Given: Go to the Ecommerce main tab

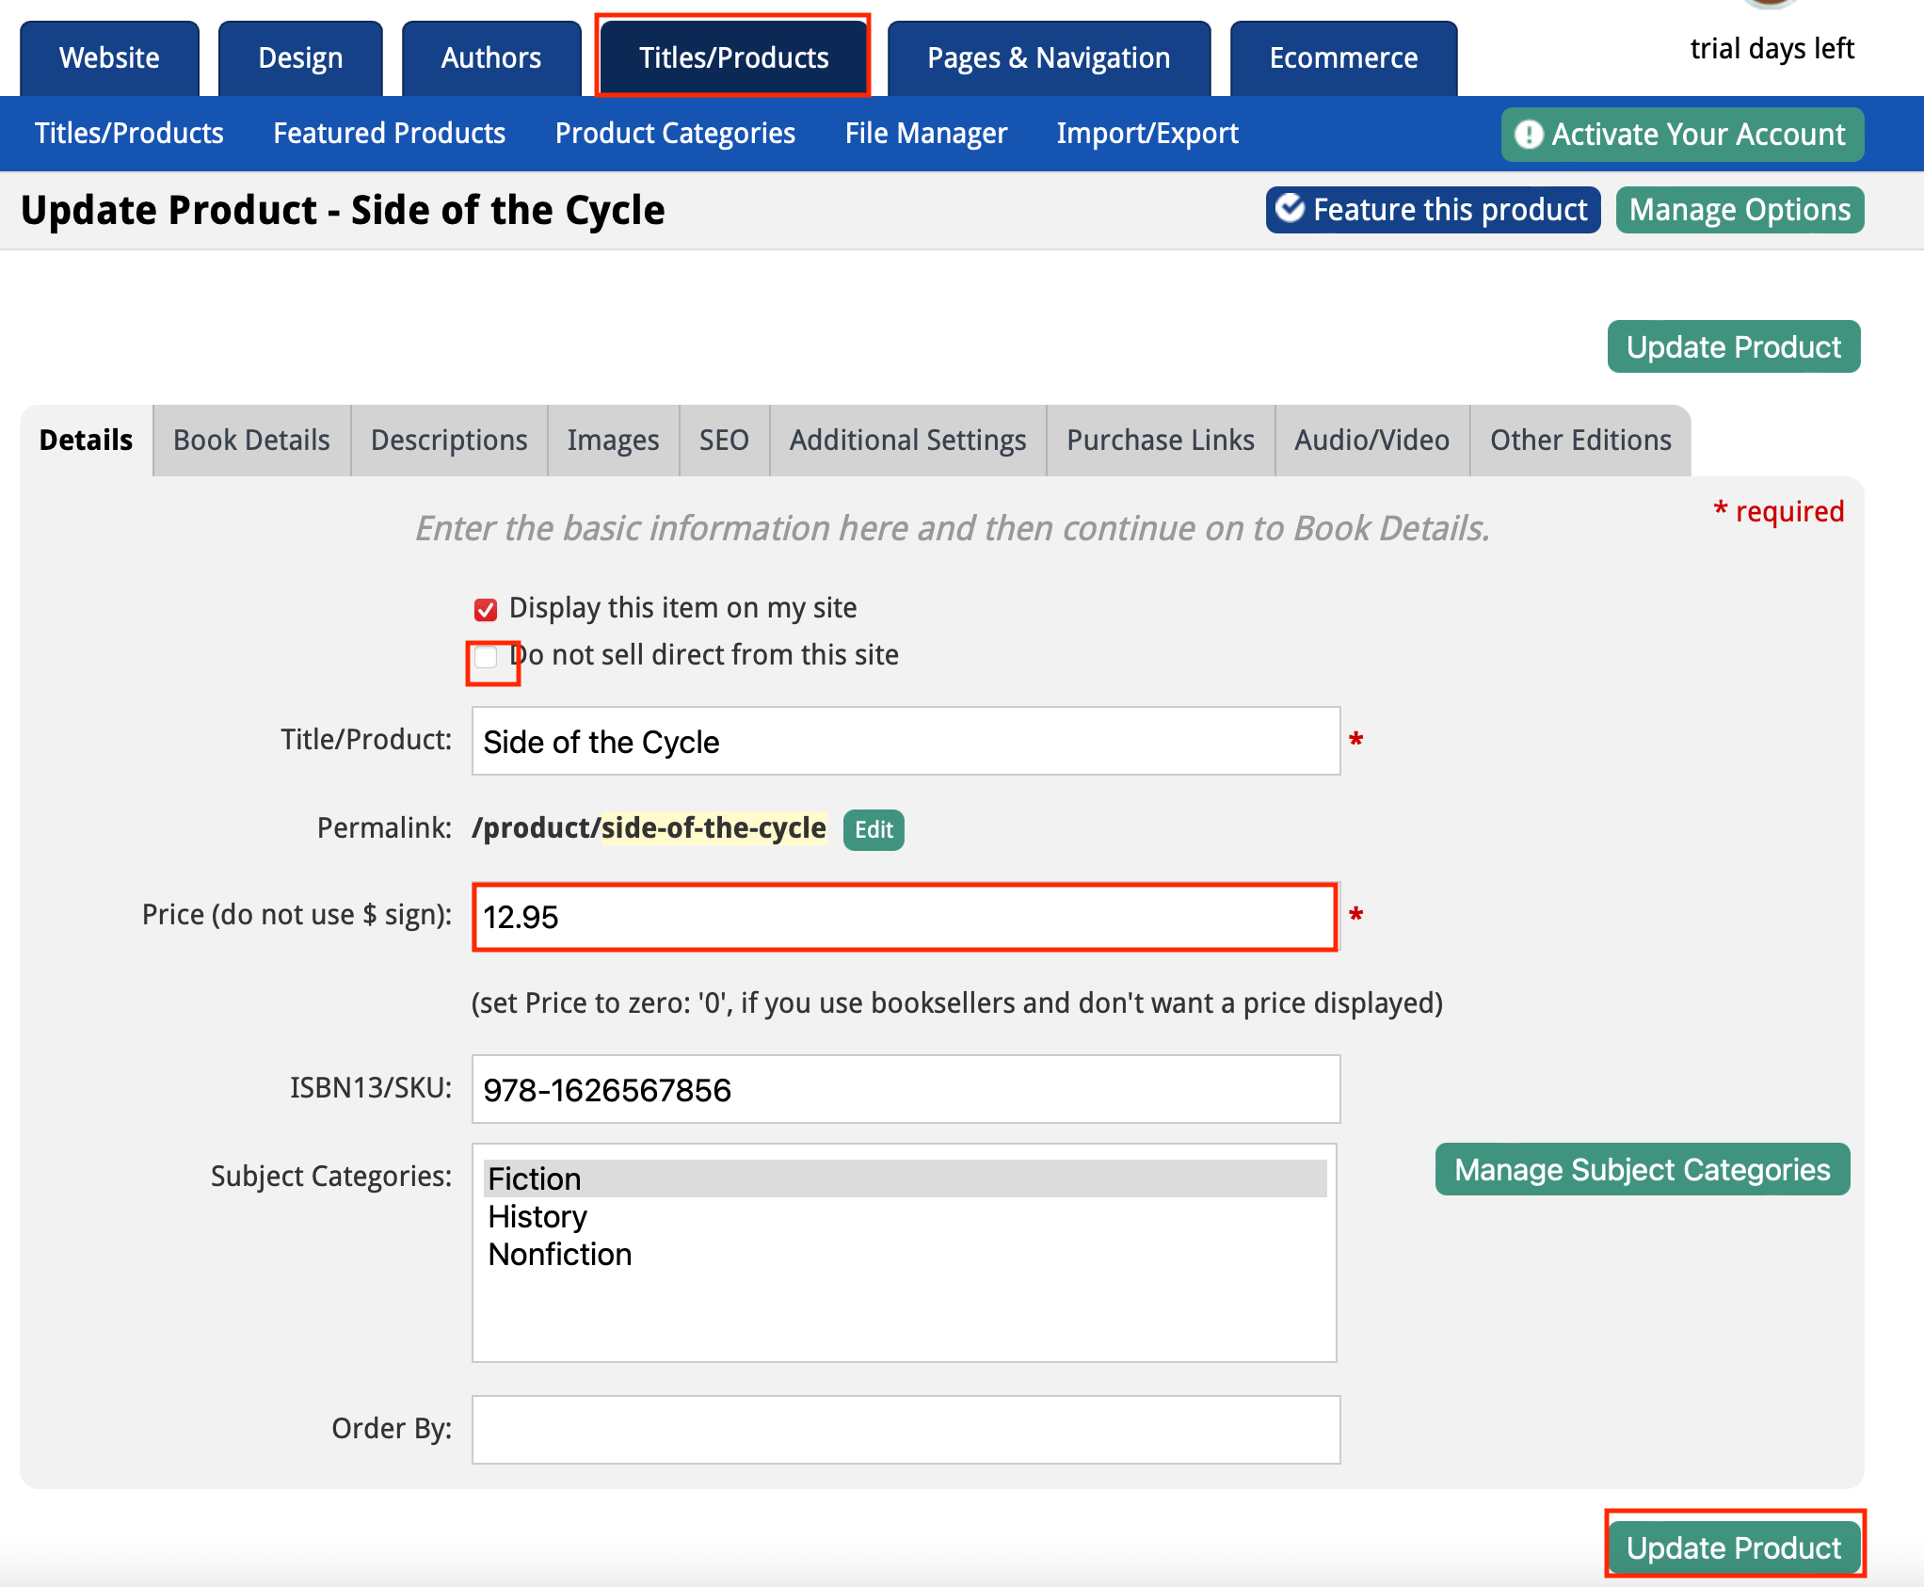Looking at the screenshot, I should click(1342, 58).
